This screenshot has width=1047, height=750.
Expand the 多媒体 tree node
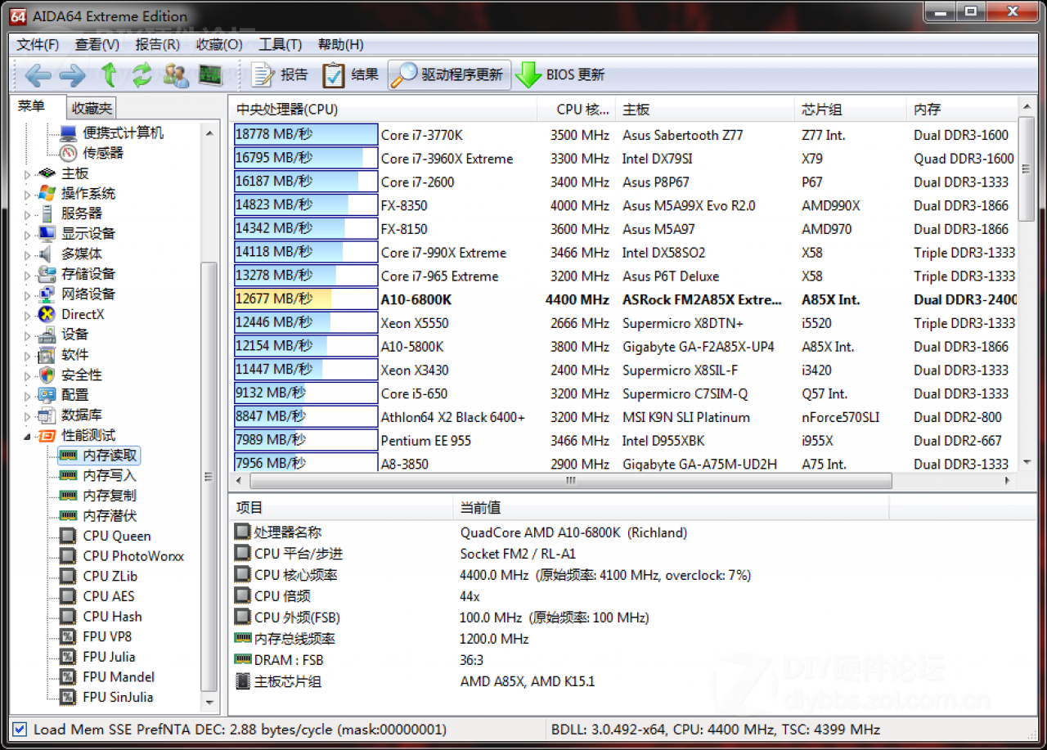pos(27,254)
